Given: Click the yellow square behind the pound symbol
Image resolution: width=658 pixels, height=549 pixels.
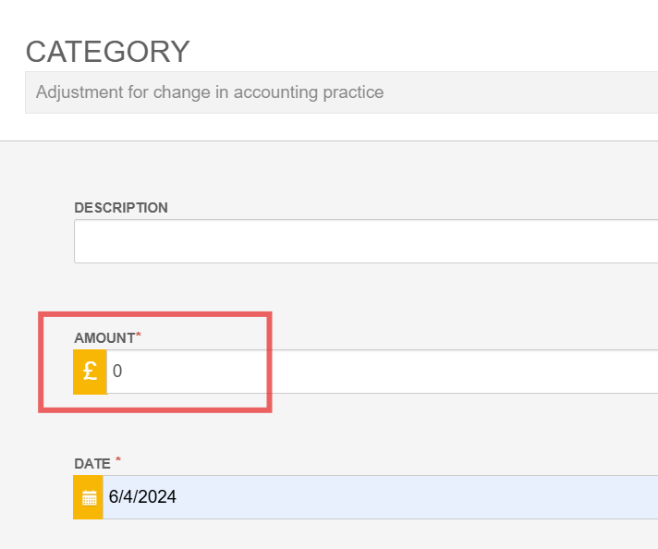Looking at the screenshot, I should click(x=90, y=372).
